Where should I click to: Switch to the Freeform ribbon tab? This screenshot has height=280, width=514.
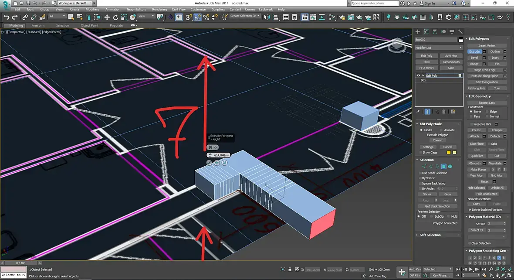tap(38, 25)
